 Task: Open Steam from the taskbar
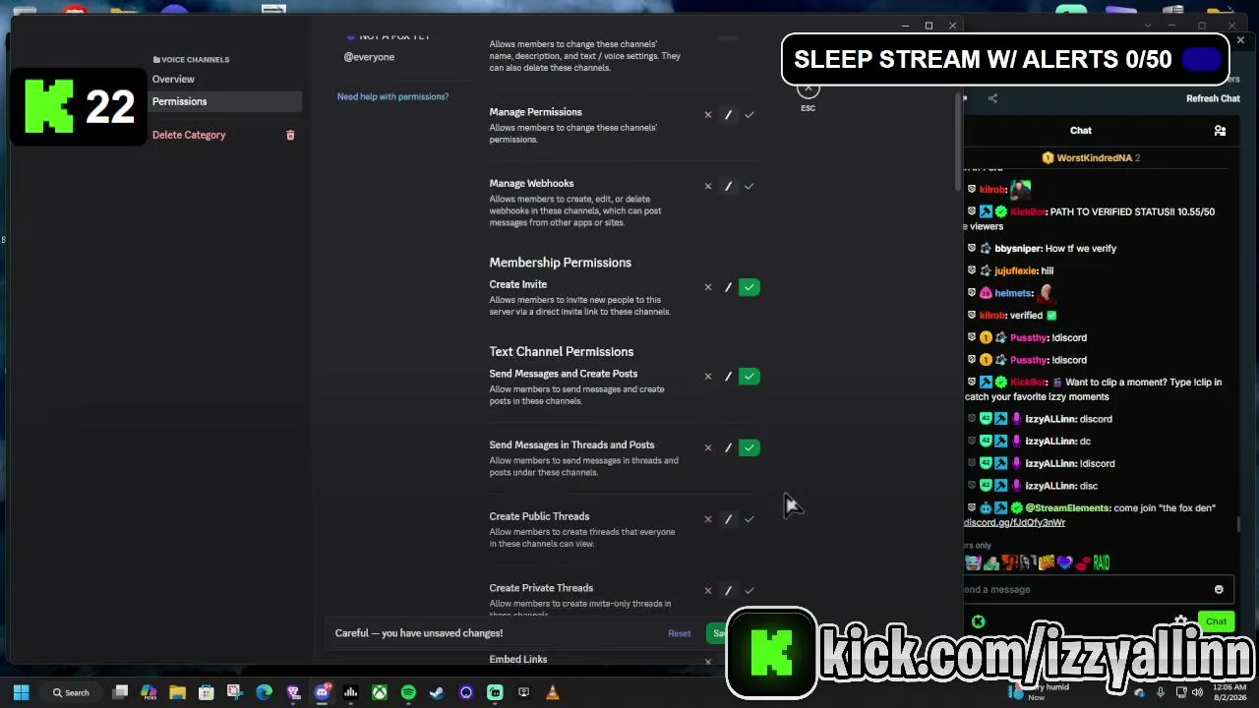tap(437, 692)
